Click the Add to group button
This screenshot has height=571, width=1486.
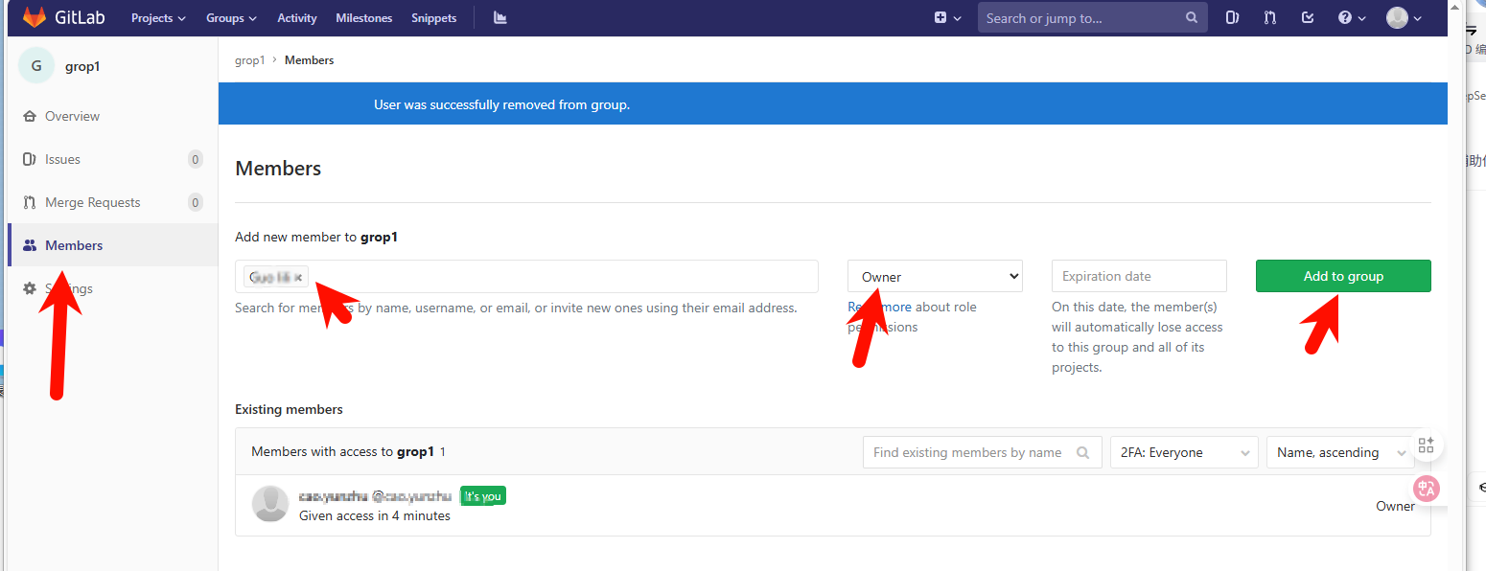coord(1343,276)
